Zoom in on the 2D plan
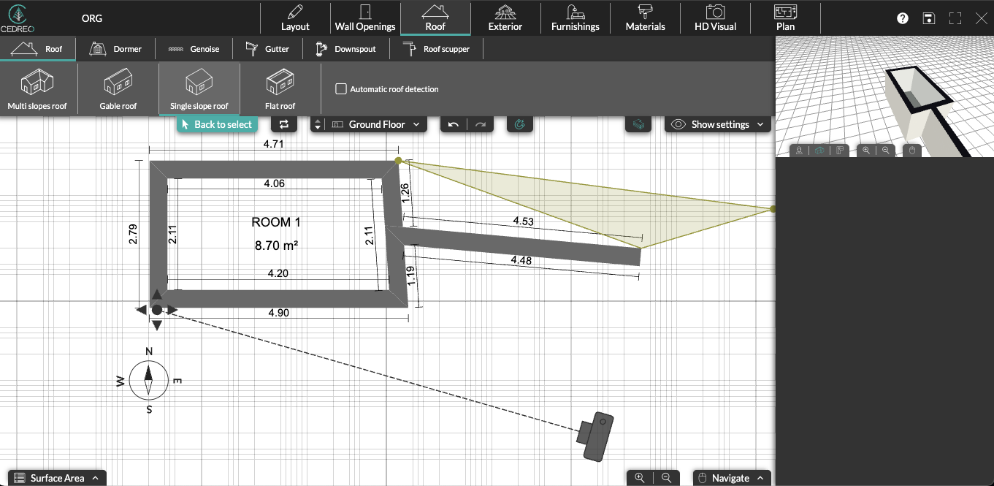The width and height of the screenshot is (994, 486). (x=640, y=478)
